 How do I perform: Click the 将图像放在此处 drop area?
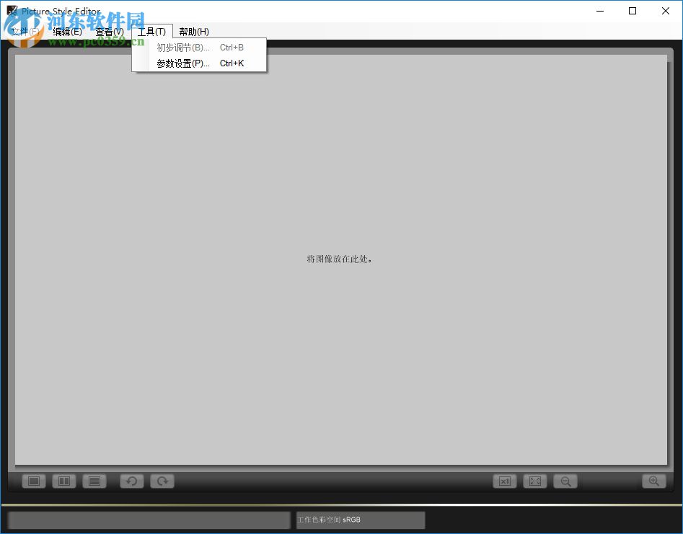[339, 259]
